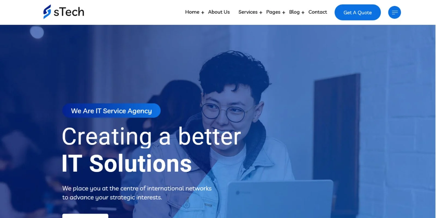This screenshot has width=436, height=218.
Task: Click the Creating a better headline
Action: pyautogui.click(x=152, y=137)
